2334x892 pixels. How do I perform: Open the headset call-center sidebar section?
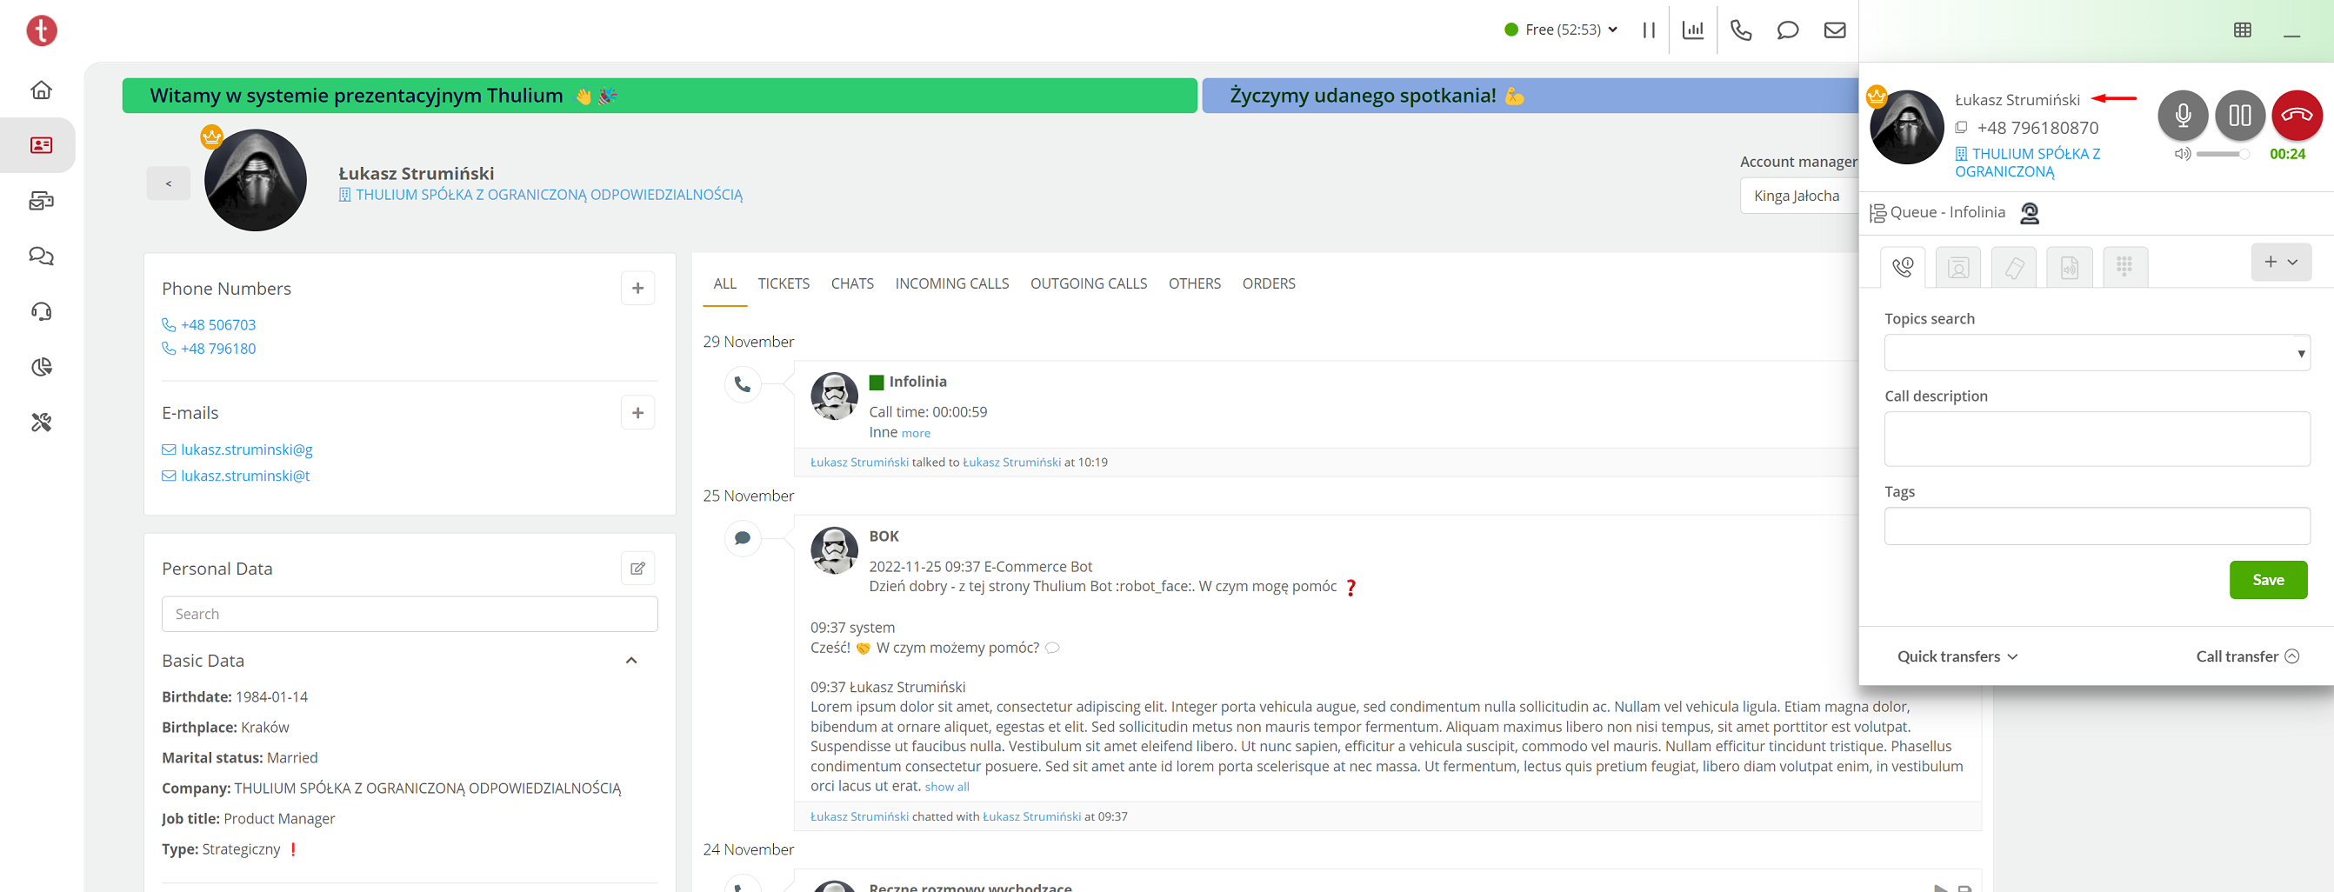pyautogui.click(x=42, y=311)
